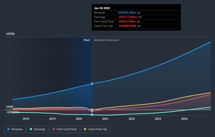Screen dimensions: 215x137
Task: Click the Past section label
Action: pyautogui.click(x=87, y=40)
